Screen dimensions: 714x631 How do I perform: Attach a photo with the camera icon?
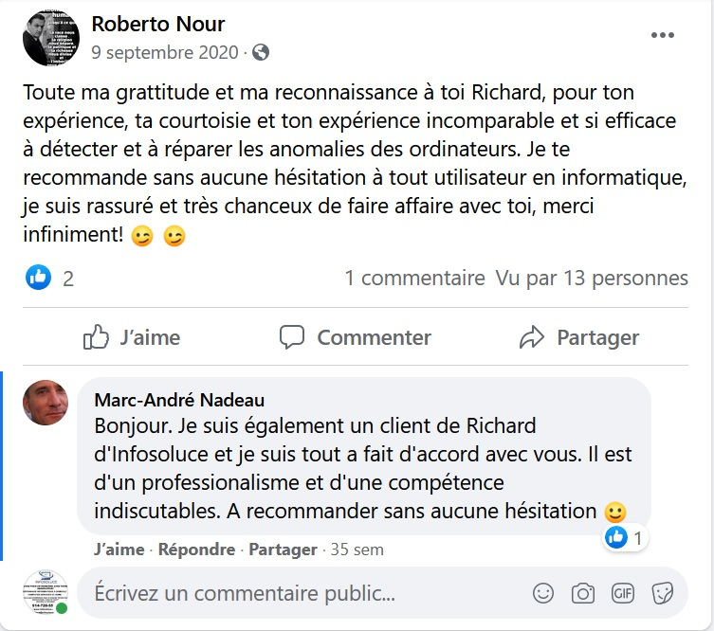582,594
